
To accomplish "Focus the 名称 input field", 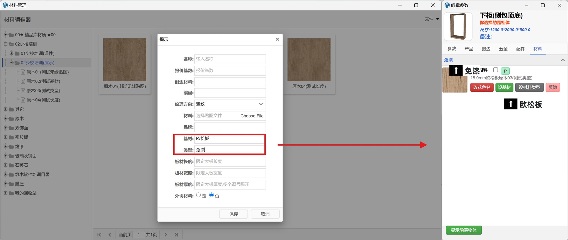I will pos(230,59).
